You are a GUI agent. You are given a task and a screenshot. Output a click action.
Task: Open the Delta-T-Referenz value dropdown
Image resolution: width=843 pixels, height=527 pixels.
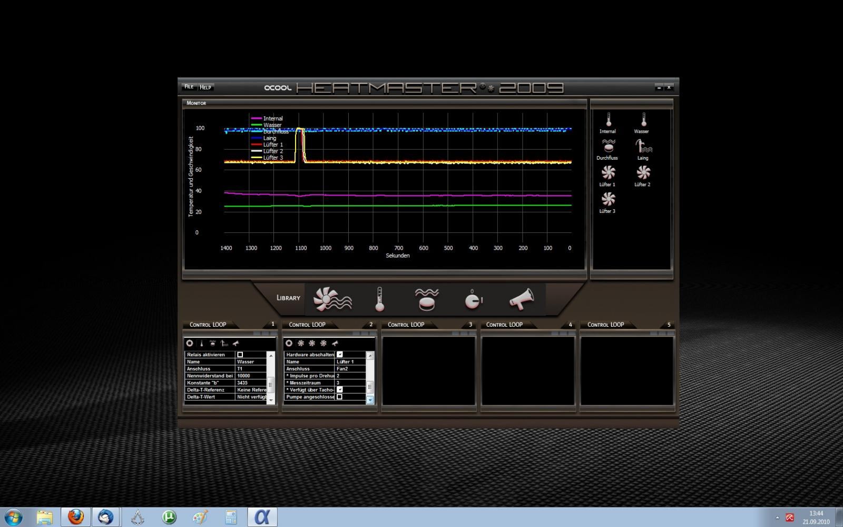(251, 390)
